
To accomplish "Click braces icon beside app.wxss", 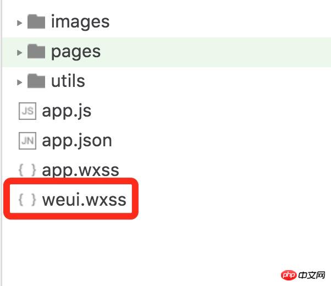I will pos(27,170).
